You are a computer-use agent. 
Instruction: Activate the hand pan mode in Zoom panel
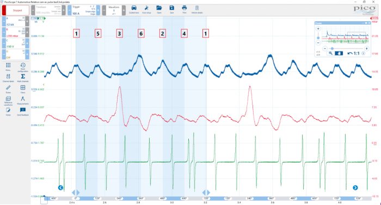pos(339,53)
